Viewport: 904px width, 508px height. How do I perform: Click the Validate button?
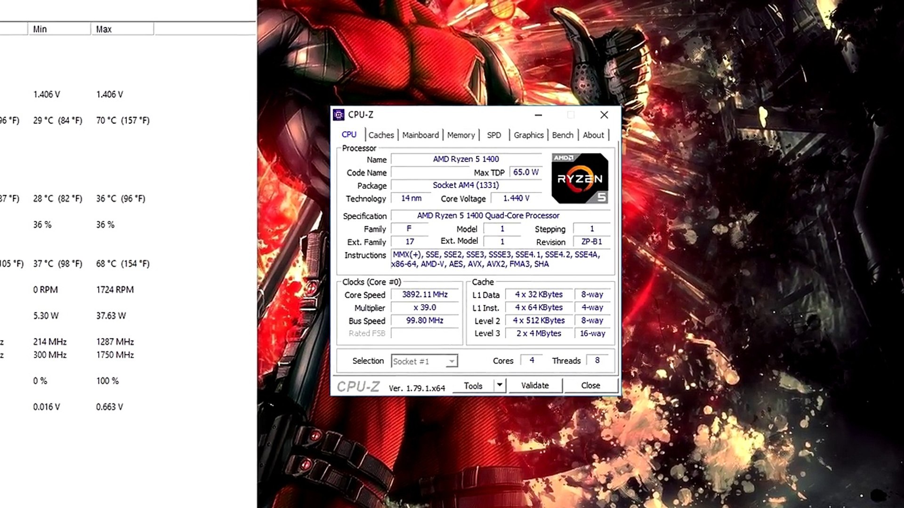[535, 385]
